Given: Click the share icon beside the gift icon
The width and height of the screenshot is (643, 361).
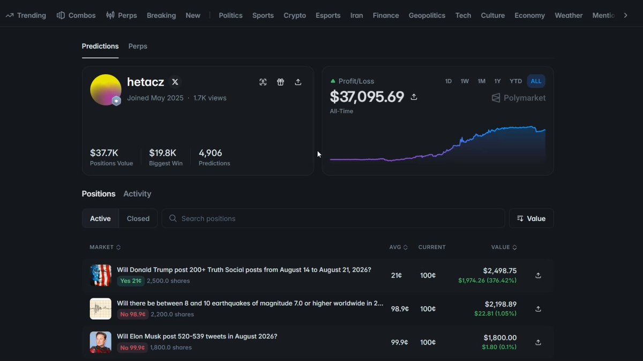Looking at the screenshot, I should click(298, 82).
